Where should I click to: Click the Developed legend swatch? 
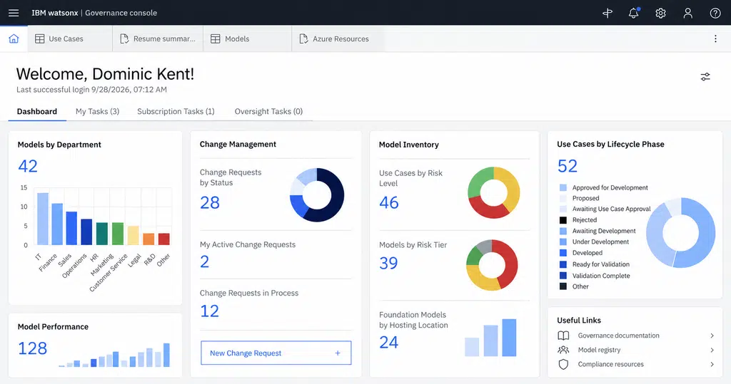click(x=563, y=253)
